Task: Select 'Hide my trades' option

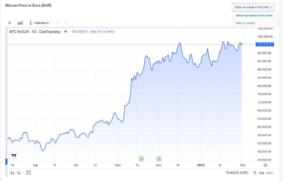Action: (245, 23)
